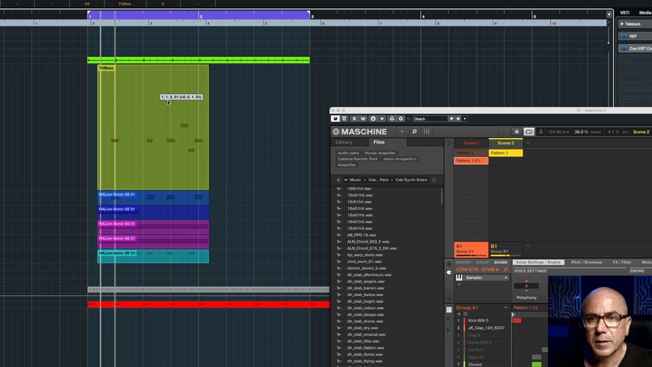Click the 38.0% swing value
This screenshot has height=367, width=652.
coord(581,132)
